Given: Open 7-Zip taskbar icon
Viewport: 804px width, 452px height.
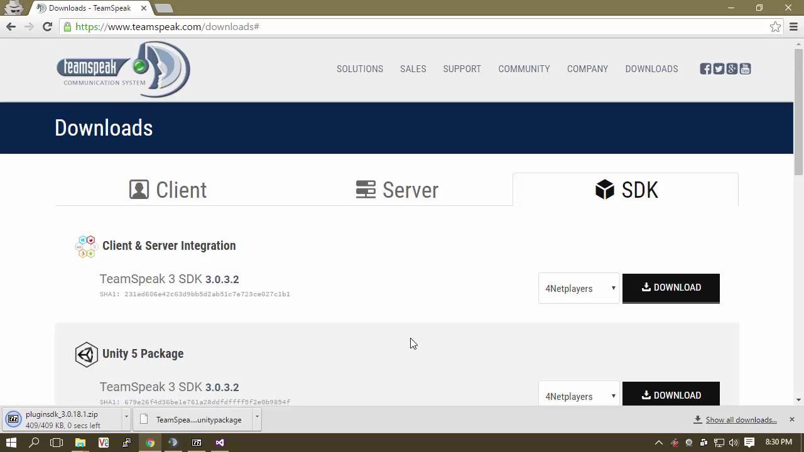Looking at the screenshot, I should click(197, 443).
